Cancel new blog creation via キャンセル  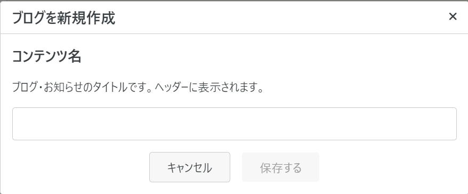(x=190, y=167)
